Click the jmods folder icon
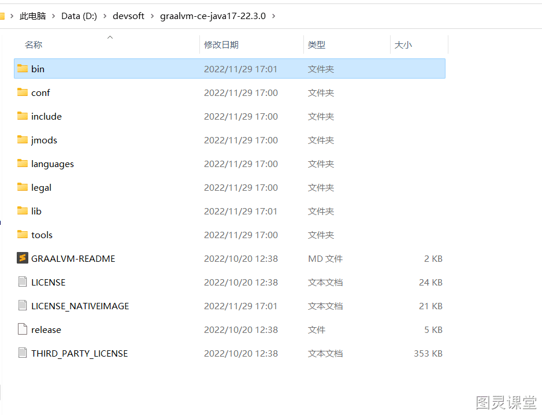The image size is (542, 415). coord(23,140)
